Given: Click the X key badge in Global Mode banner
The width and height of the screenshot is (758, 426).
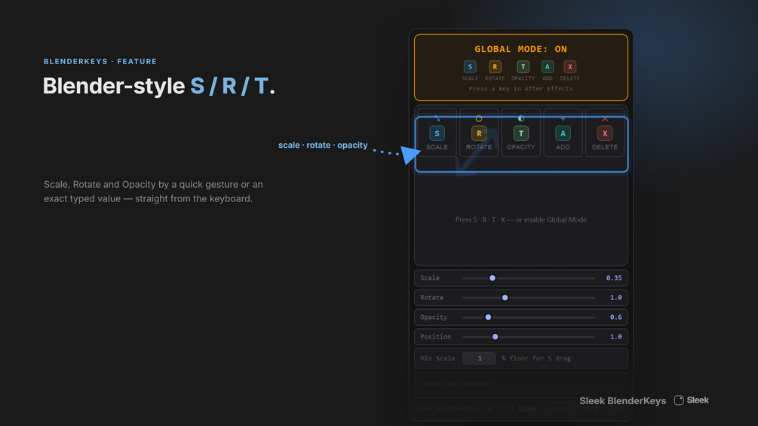Looking at the screenshot, I should [570, 66].
